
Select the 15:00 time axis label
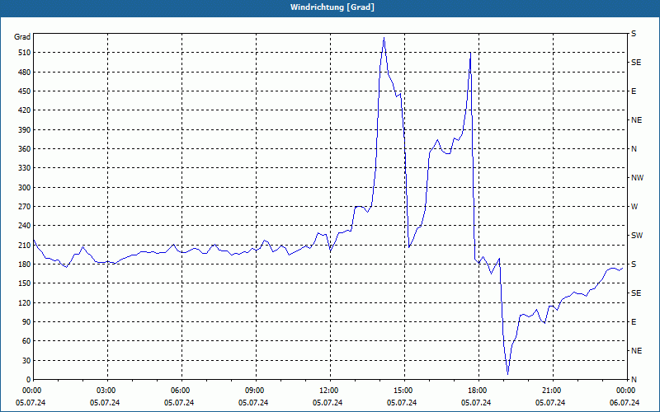[x=402, y=390]
